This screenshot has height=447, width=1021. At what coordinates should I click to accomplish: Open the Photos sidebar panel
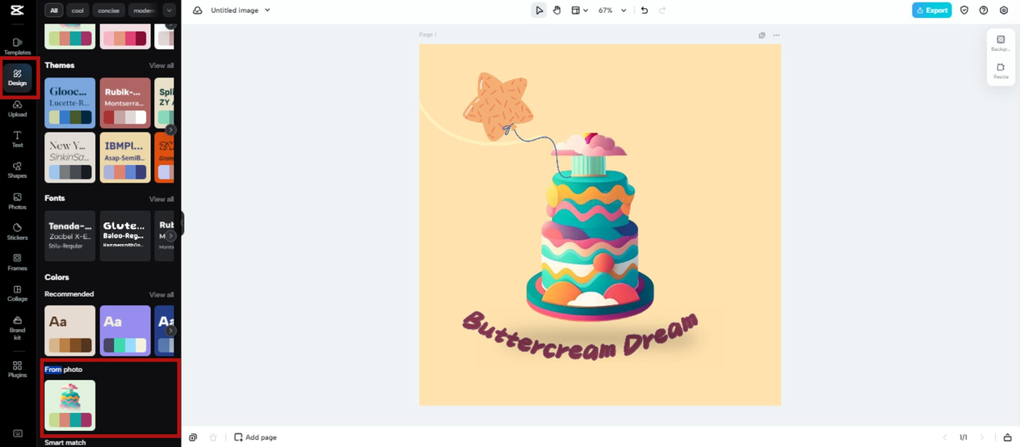(x=17, y=201)
